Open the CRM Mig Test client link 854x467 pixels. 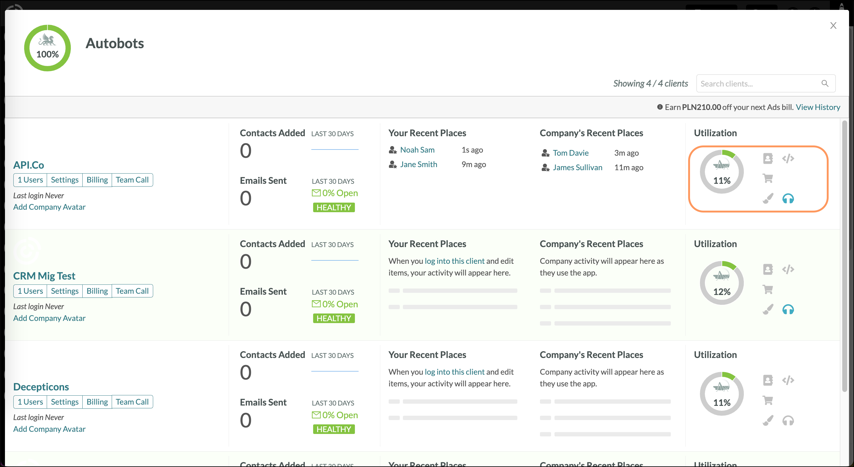tap(44, 276)
